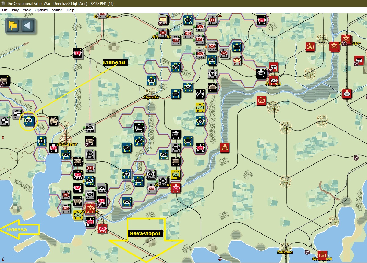Select the lone red artillery unit east of river
Image resolution: width=367 pixels, height=263 pixels.
(225, 148)
